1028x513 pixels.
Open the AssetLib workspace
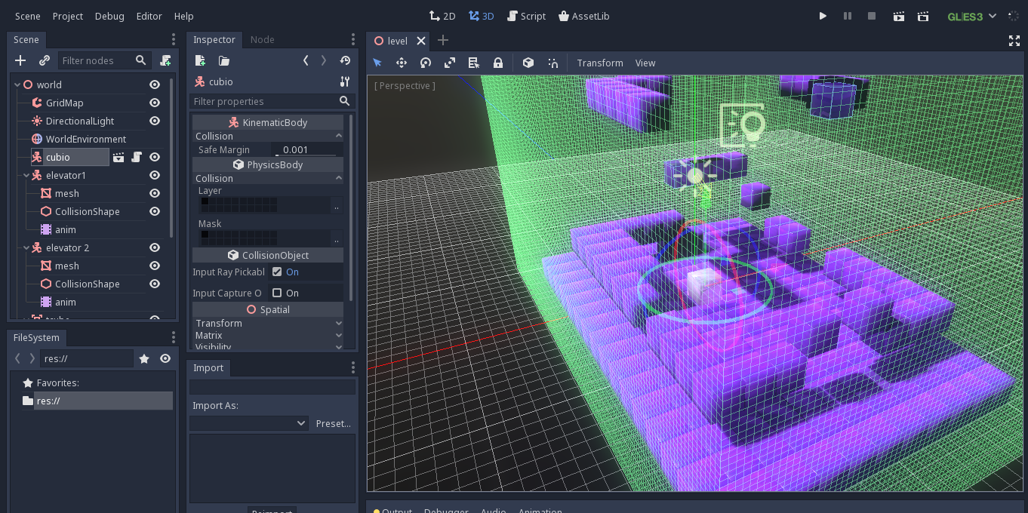click(584, 16)
